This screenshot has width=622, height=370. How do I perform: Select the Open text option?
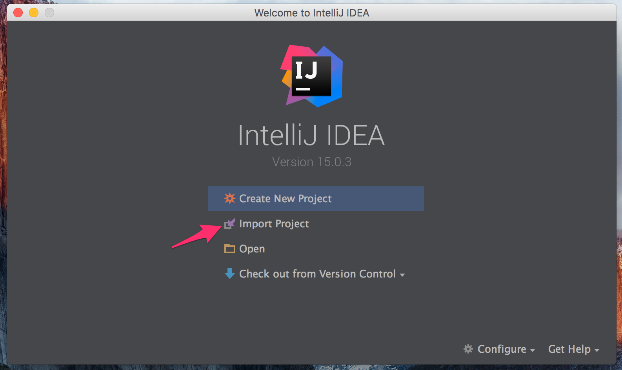pos(252,249)
